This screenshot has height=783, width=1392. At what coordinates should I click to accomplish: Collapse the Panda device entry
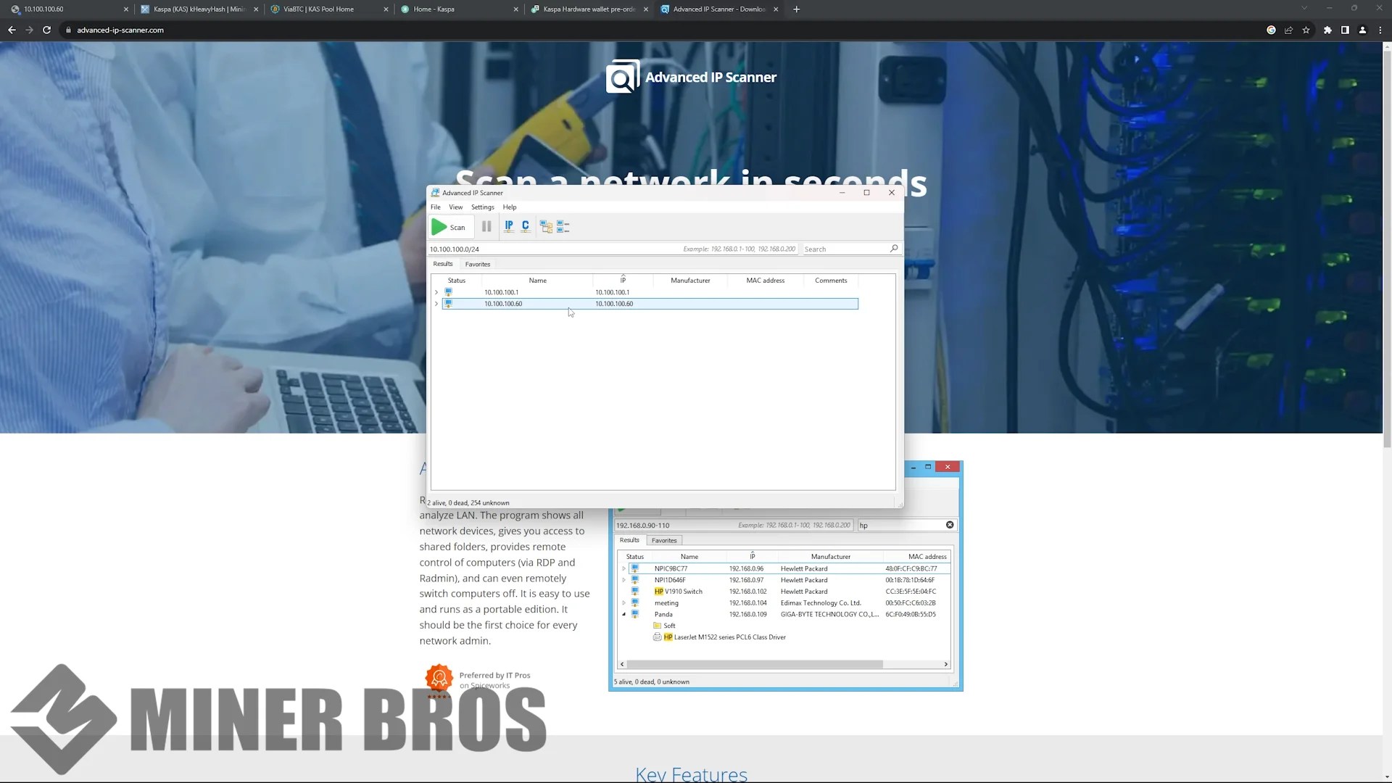pyautogui.click(x=623, y=614)
